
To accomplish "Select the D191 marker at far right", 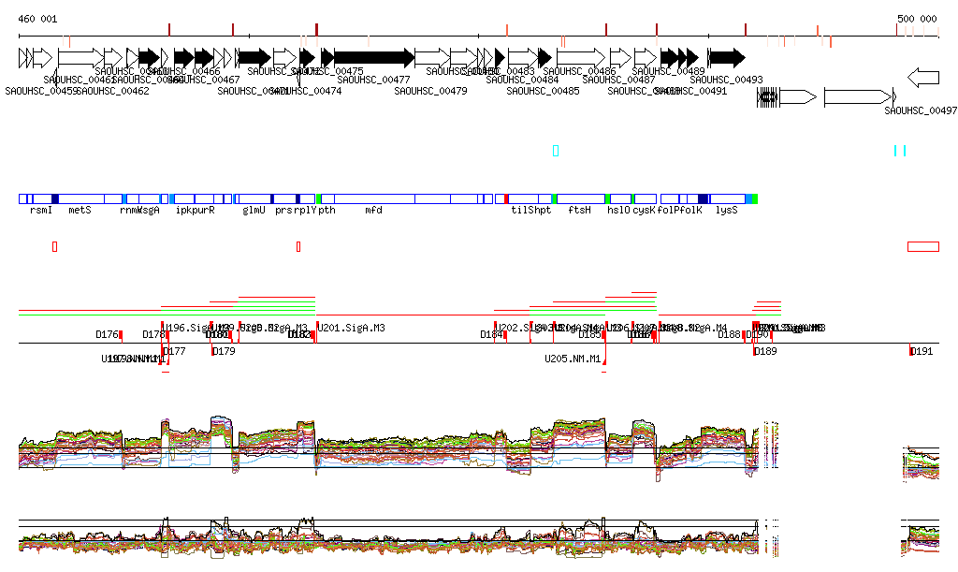I will (922, 351).
